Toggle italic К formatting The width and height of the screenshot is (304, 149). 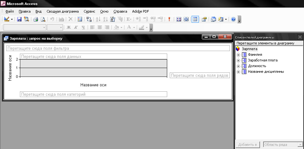click(x=76, y=27)
